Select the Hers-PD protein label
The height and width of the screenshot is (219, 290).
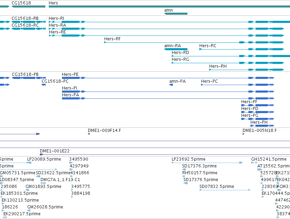[250, 109]
